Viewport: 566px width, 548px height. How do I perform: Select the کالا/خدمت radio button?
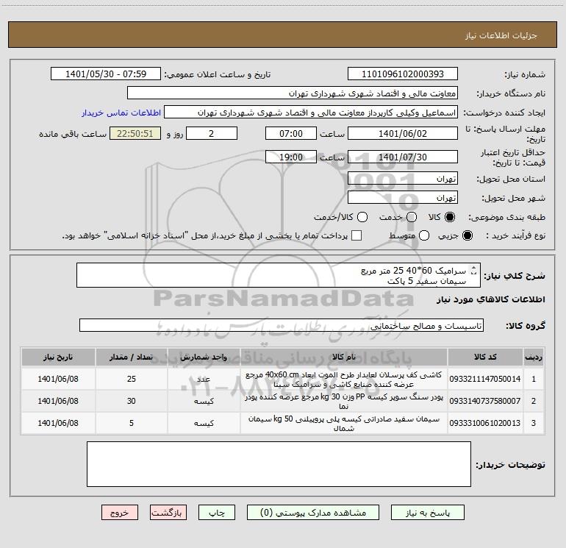[x=362, y=217]
